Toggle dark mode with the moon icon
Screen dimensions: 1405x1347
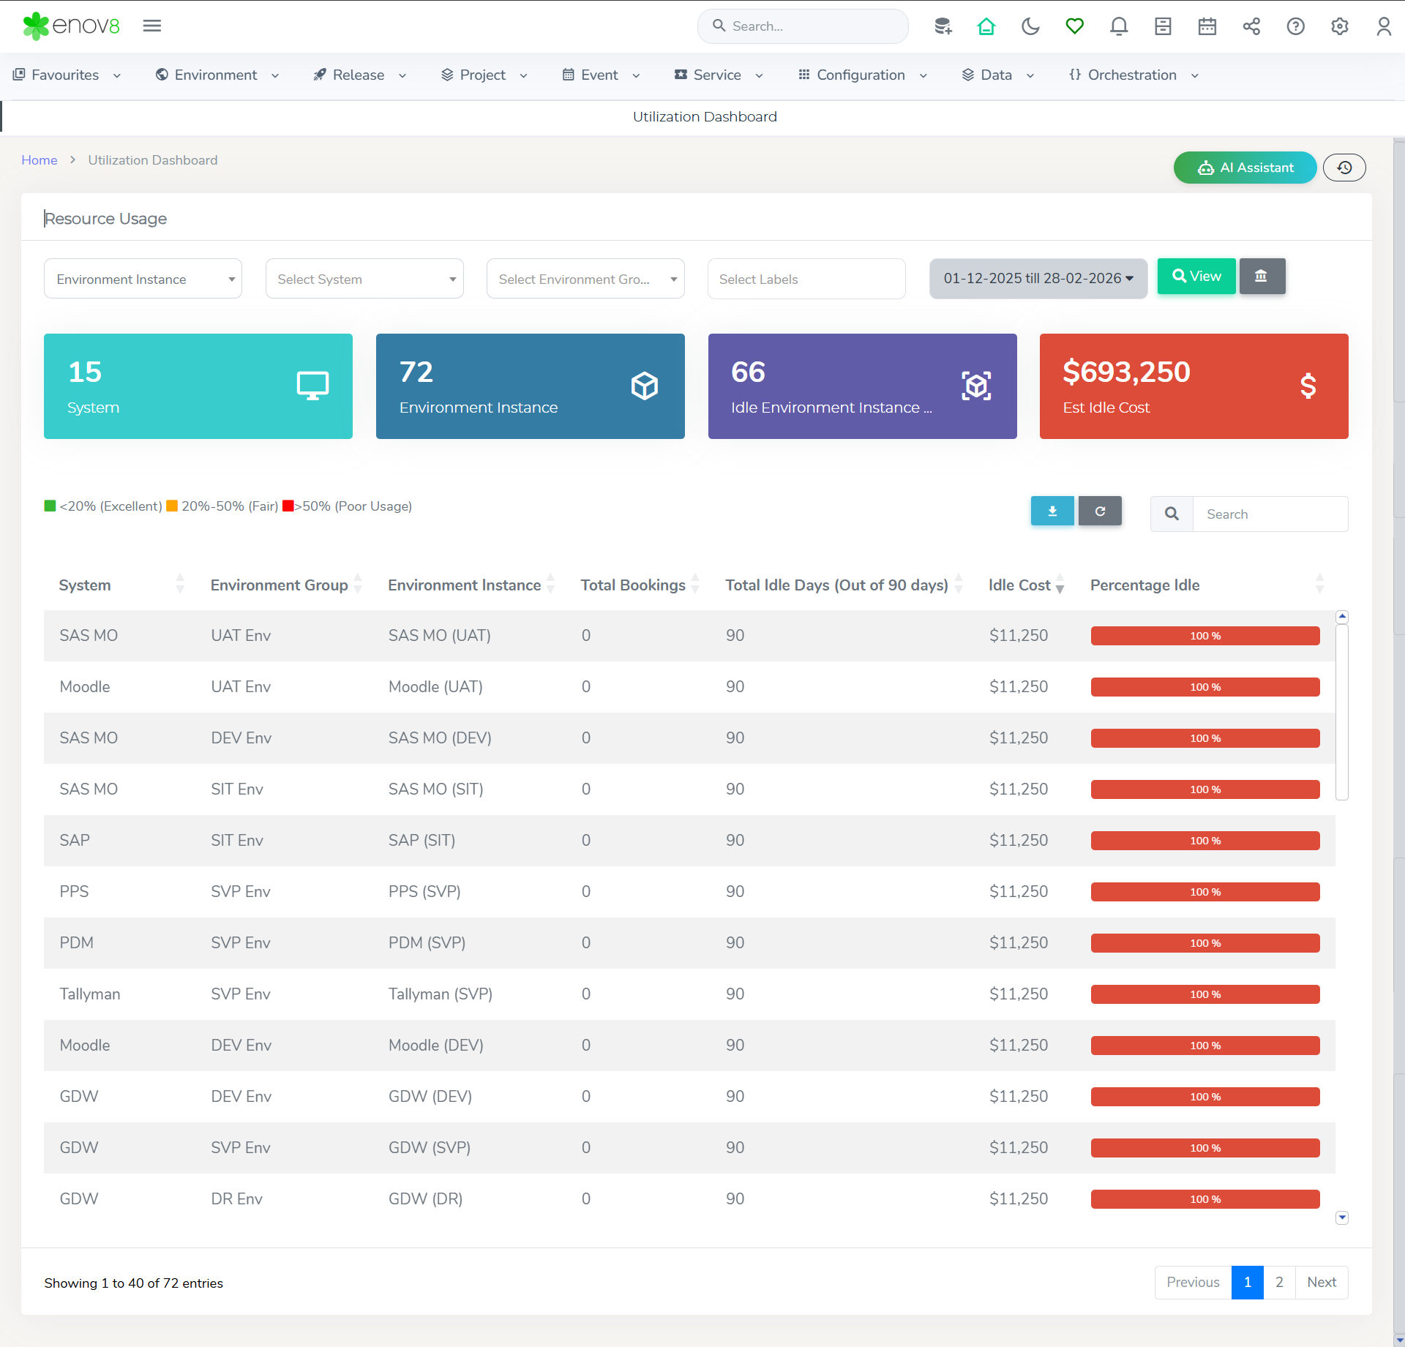pyautogui.click(x=1030, y=27)
